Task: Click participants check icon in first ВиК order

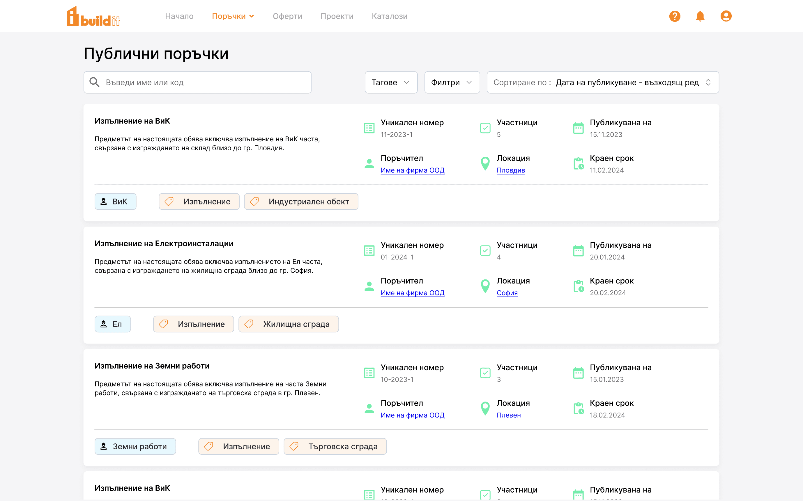Action: 485,128
